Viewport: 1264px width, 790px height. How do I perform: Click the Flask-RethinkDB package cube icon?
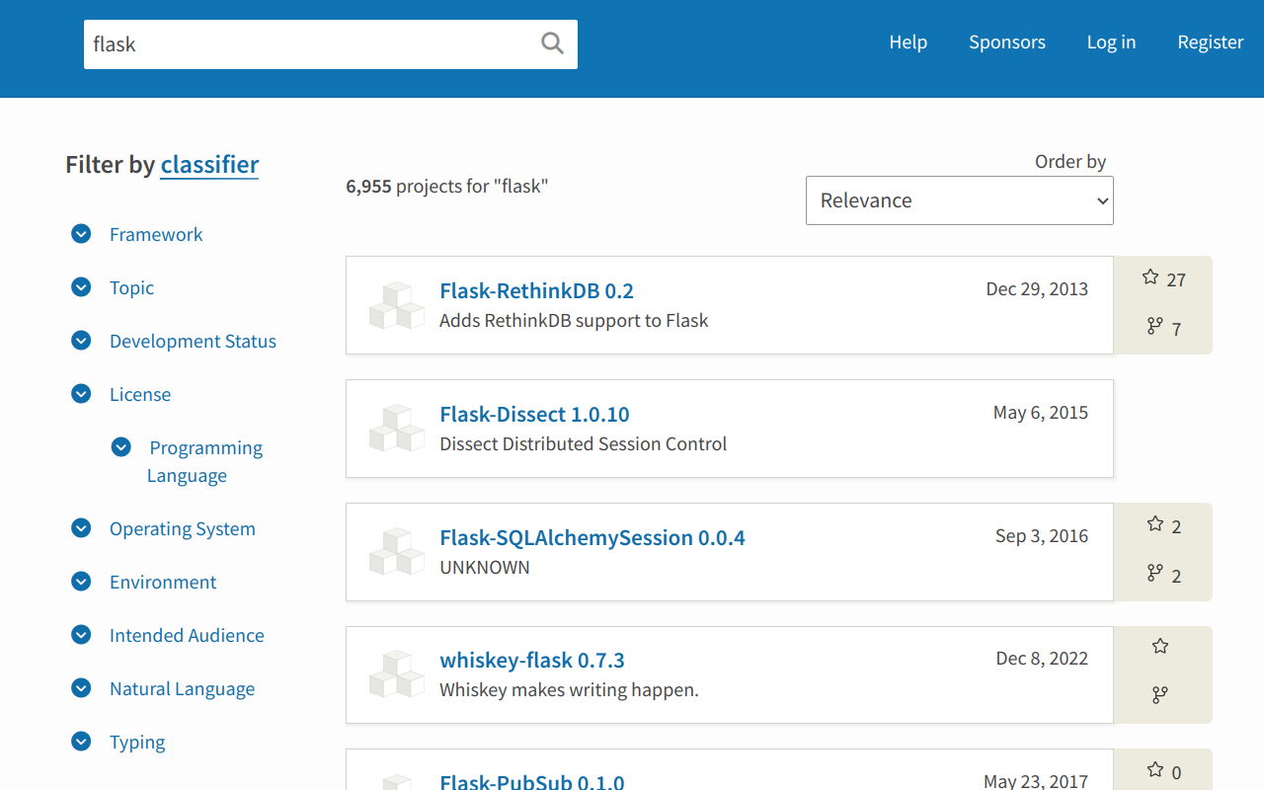396,305
